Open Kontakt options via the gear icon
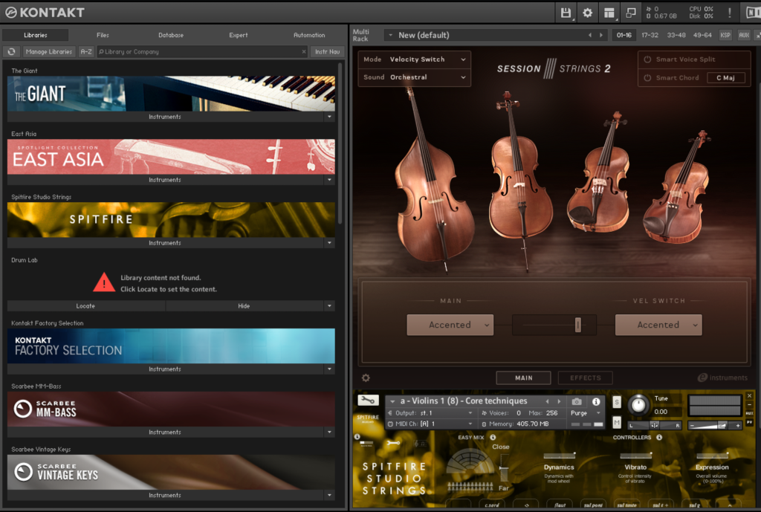 (587, 13)
